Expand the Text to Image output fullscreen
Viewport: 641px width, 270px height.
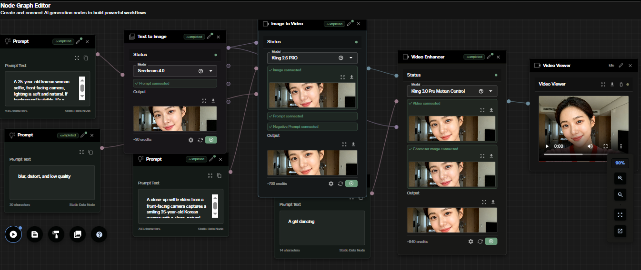pos(204,100)
